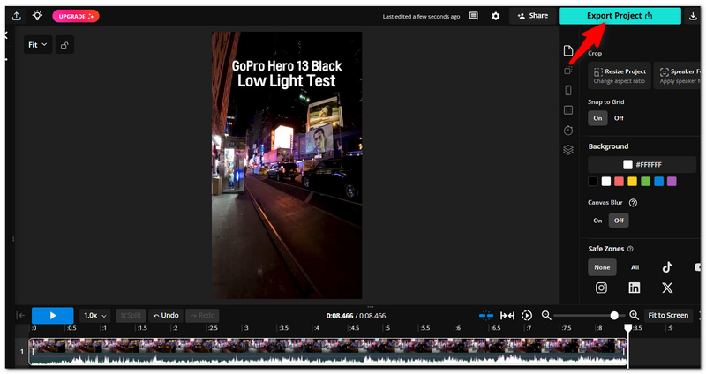Click the Fit to Screen button
Screen dimensions: 706x374
[x=668, y=316]
